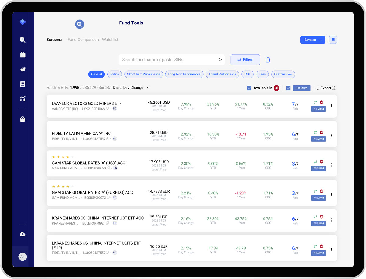Click the '22.39%' YTD value
366x279 pixels.
(x=213, y=219)
